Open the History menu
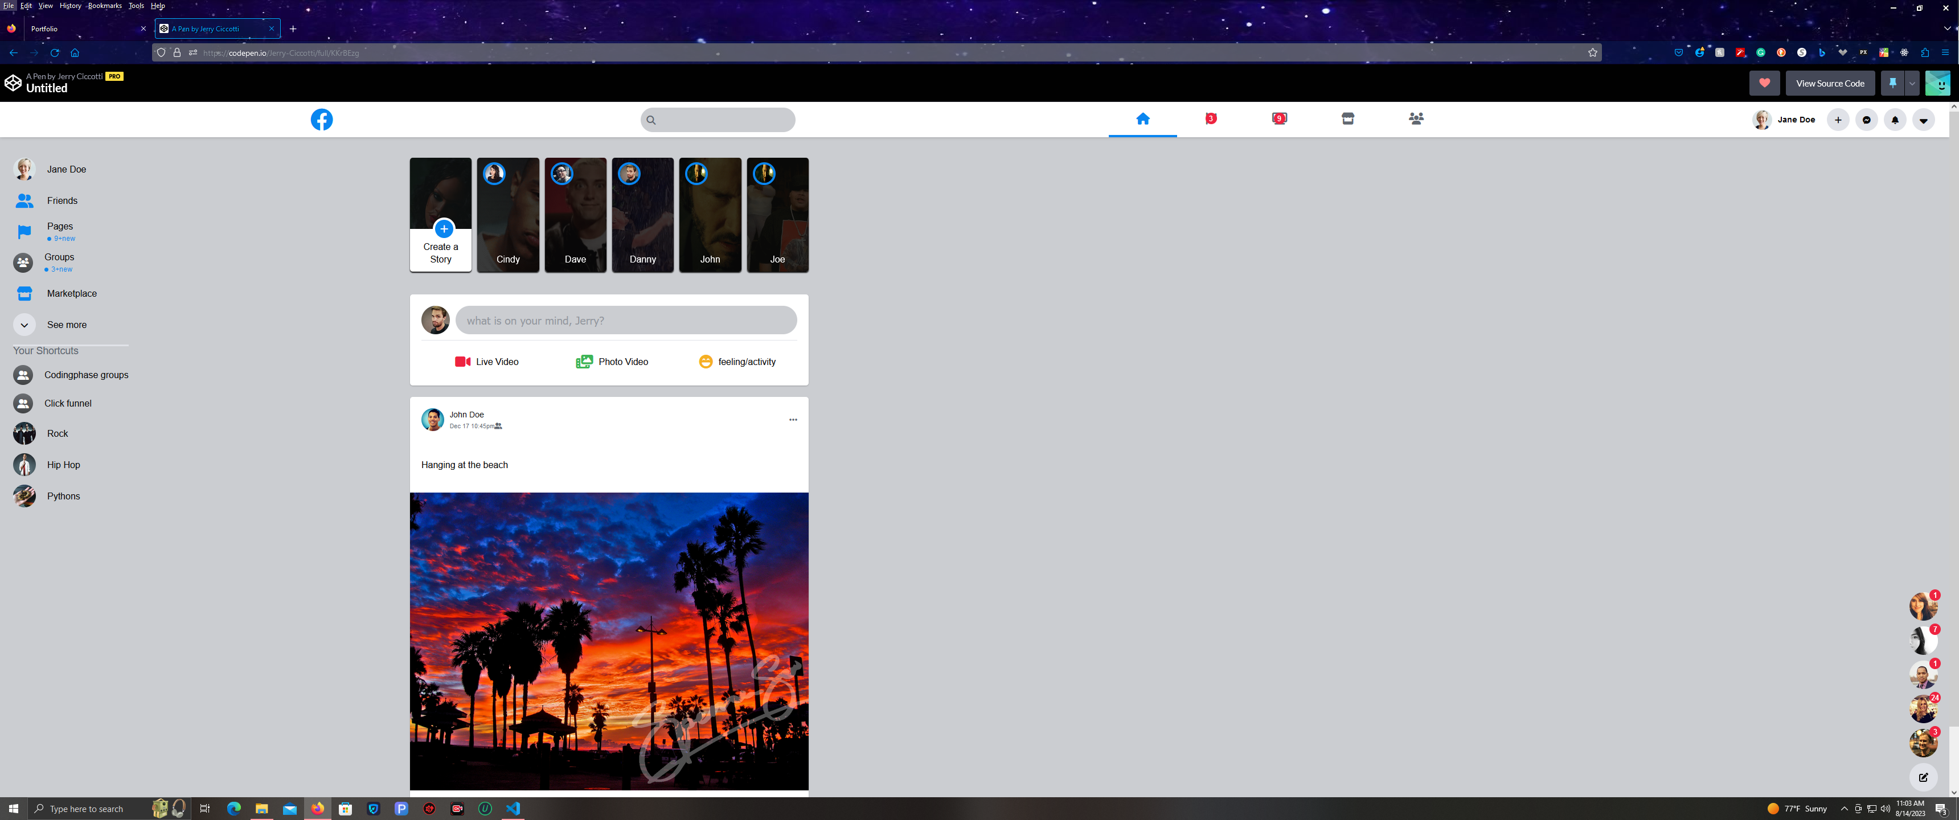Viewport: 1959px width, 820px height. tap(70, 6)
